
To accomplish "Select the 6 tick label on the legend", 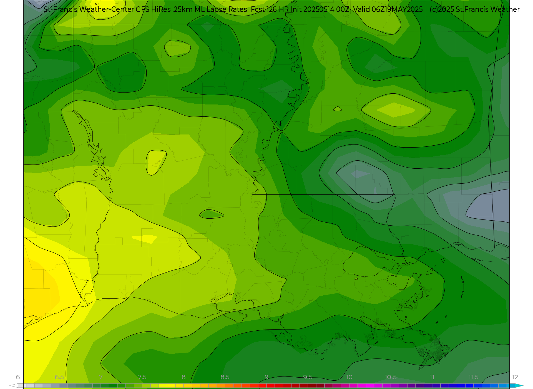I will pyautogui.click(x=18, y=377).
